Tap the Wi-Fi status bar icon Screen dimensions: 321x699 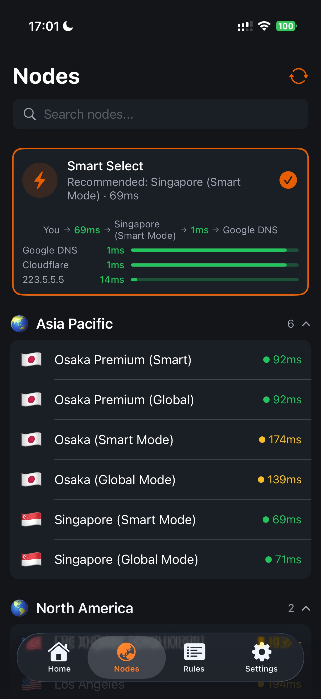[x=264, y=26]
